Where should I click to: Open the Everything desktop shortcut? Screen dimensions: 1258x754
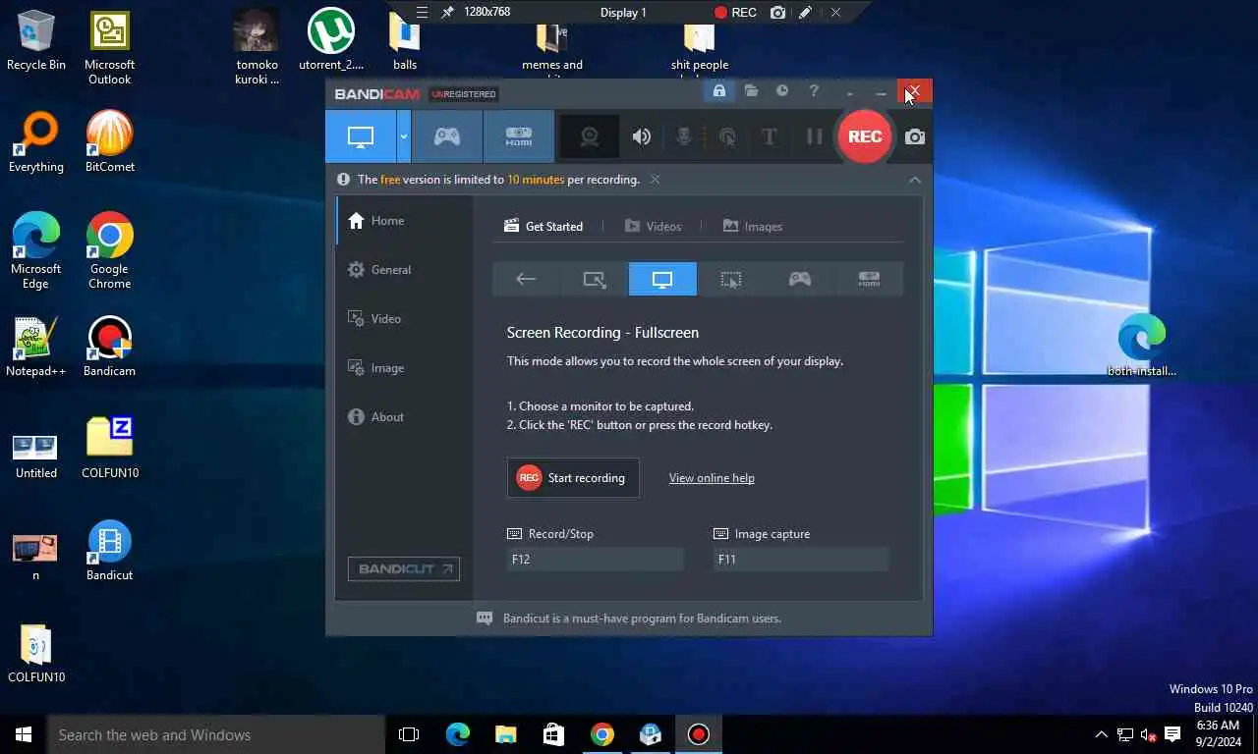pos(36,142)
